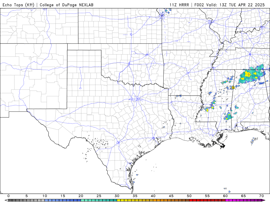Select the red segment of the color bar

tap(207, 200)
